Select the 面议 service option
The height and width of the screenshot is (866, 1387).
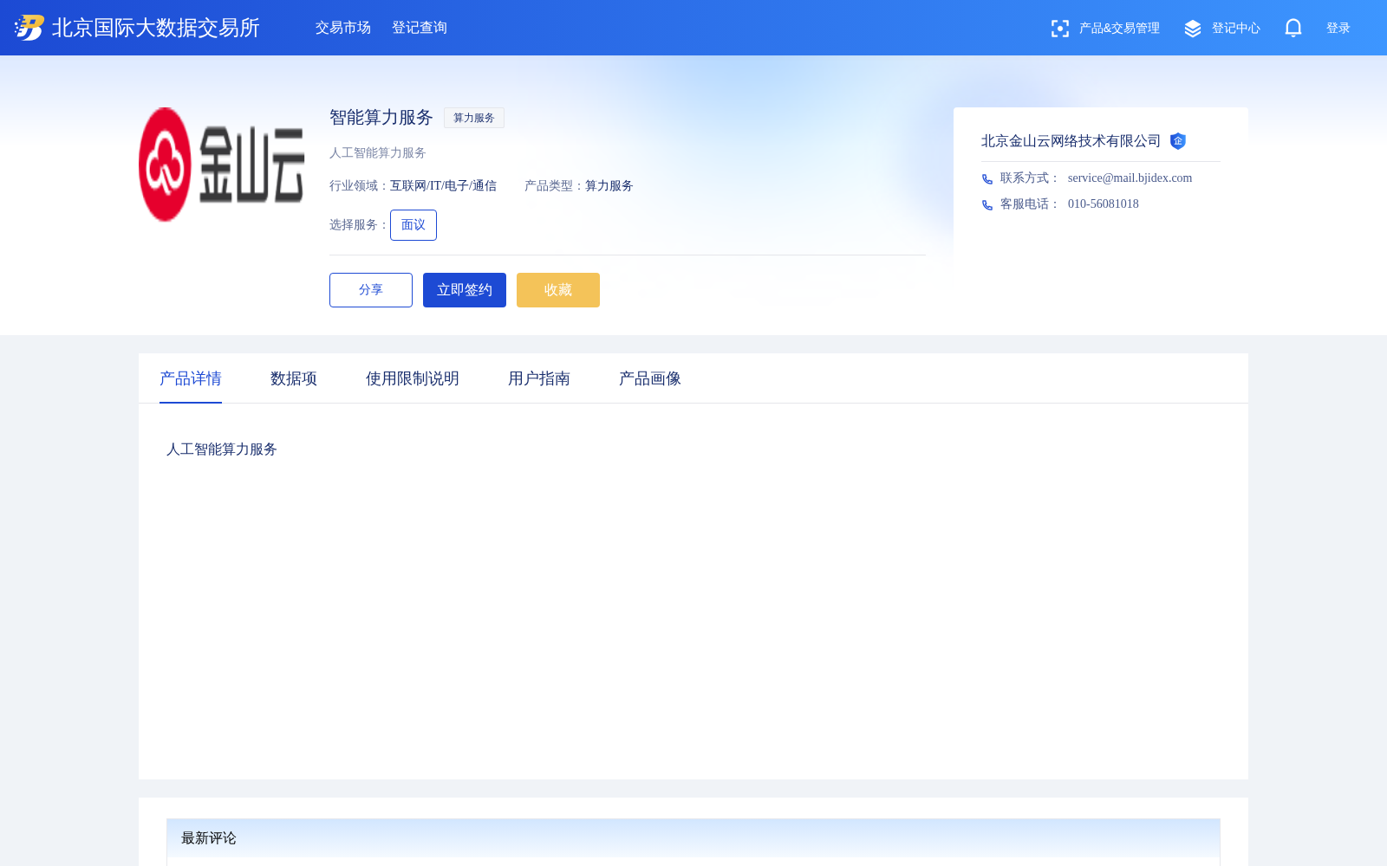point(413,225)
